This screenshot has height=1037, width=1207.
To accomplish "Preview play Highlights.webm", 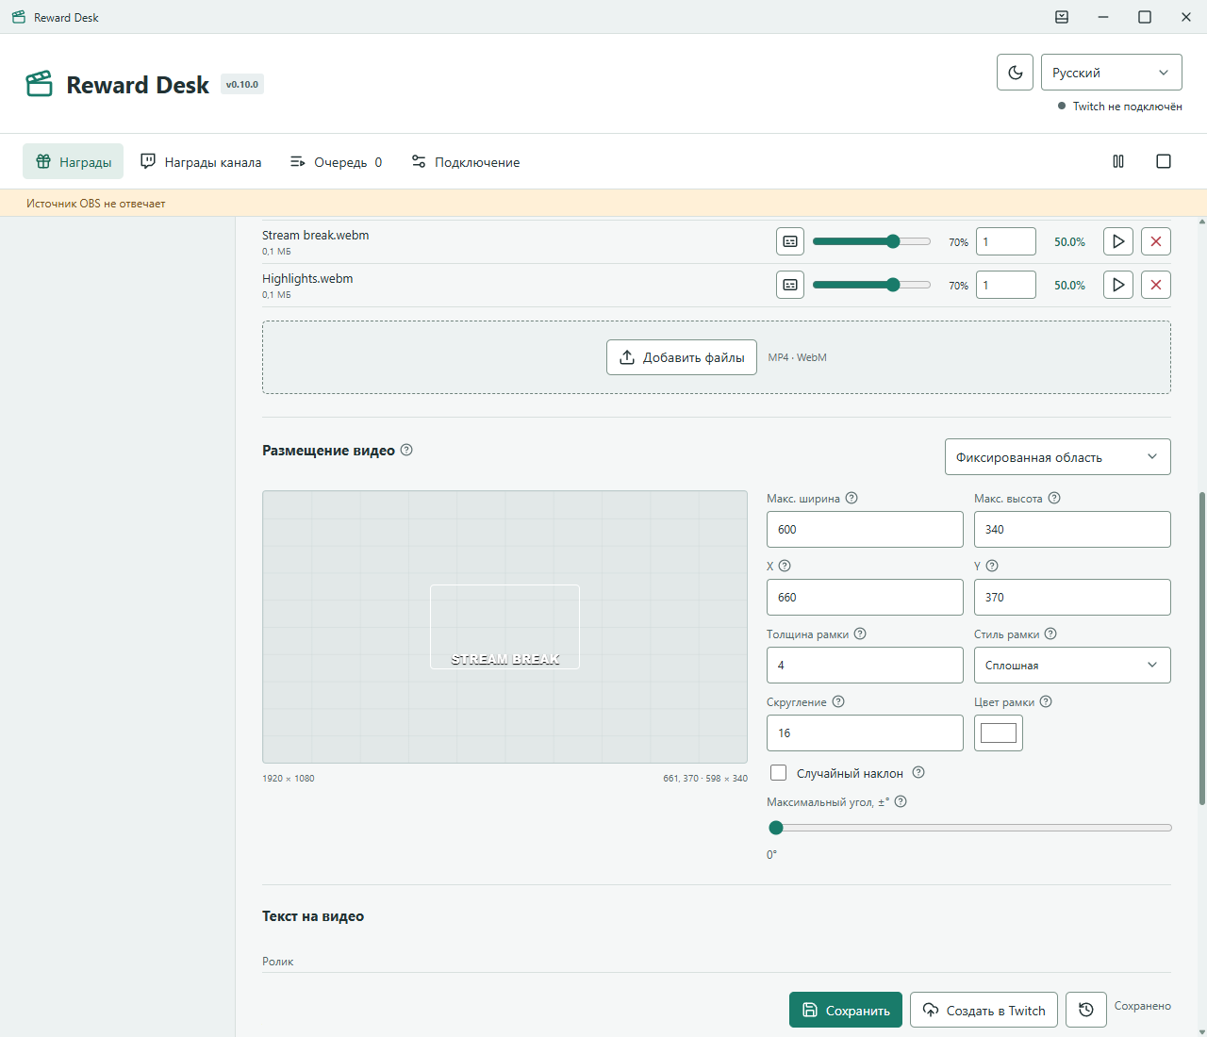I will [1118, 285].
